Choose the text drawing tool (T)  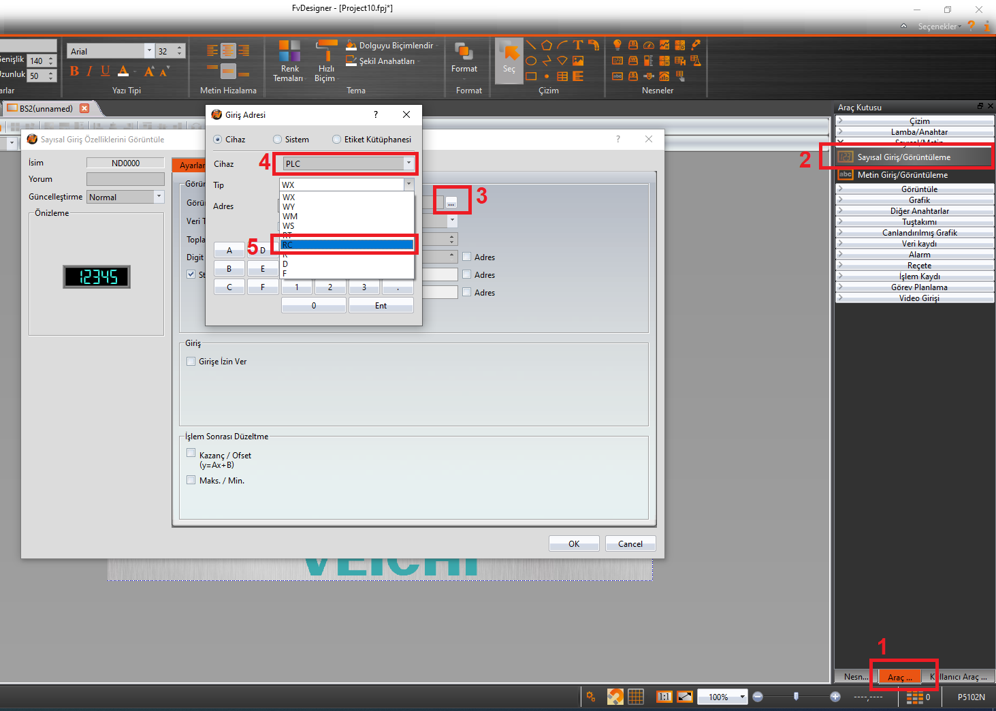(578, 45)
